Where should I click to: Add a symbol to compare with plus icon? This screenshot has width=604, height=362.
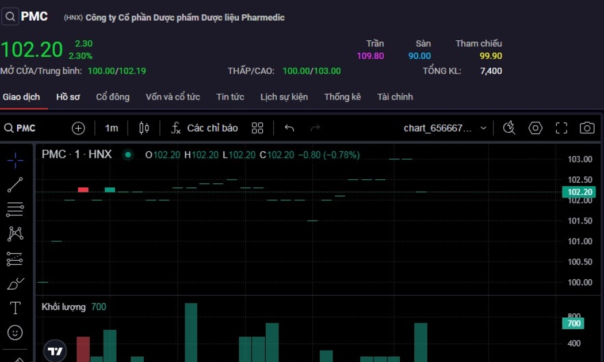(x=78, y=128)
